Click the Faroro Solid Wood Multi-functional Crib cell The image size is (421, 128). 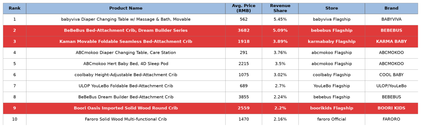pos(126,119)
